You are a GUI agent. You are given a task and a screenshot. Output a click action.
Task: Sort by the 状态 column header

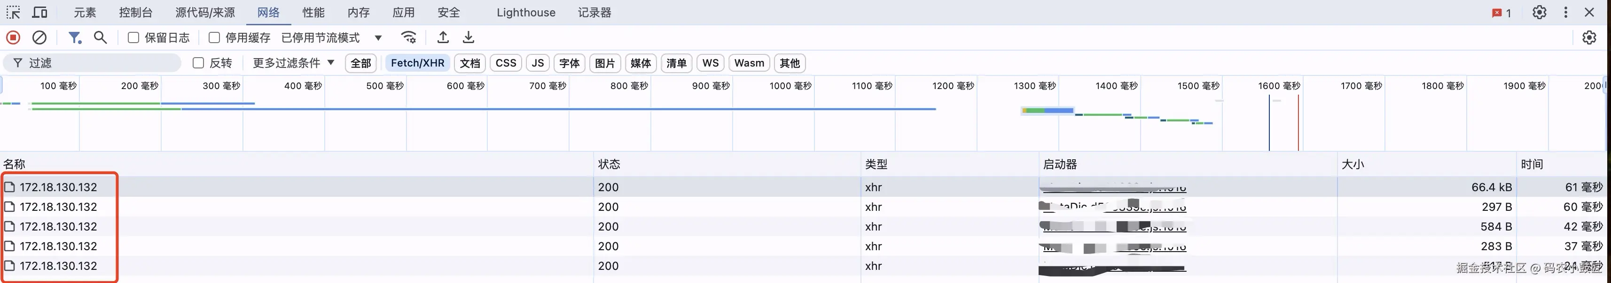pos(727,164)
